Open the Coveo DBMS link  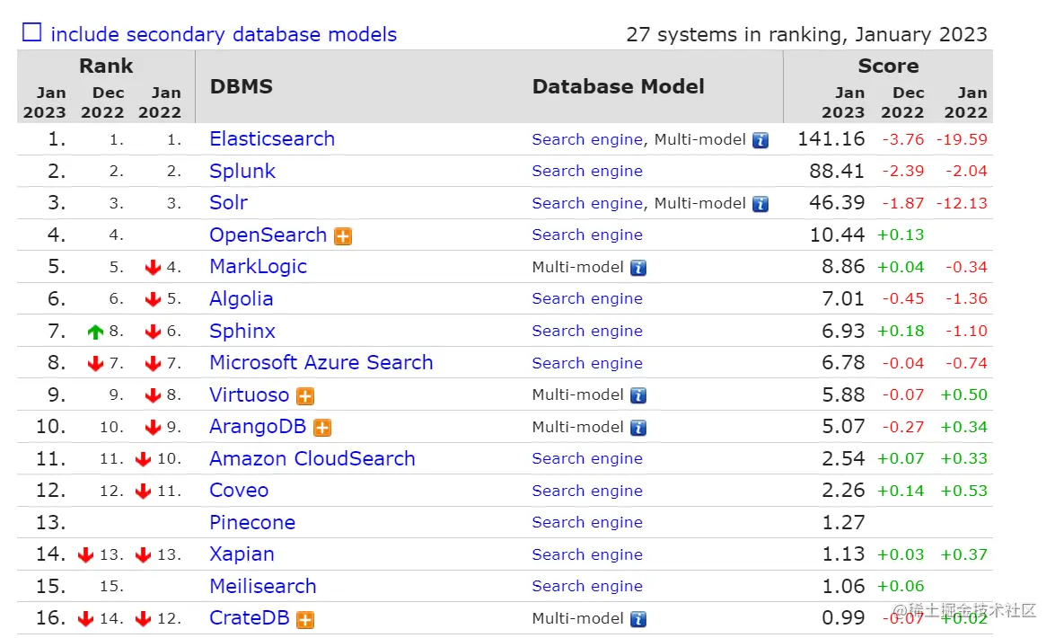[x=239, y=491]
